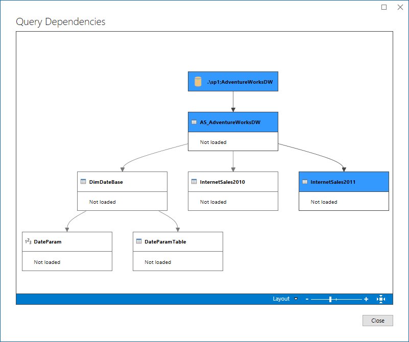Image resolution: width=409 pixels, height=342 pixels.
Task: Open the Layout dropdown arrow
Action: 296,299
